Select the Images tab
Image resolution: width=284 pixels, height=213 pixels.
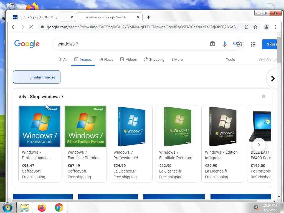(x=83, y=59)
